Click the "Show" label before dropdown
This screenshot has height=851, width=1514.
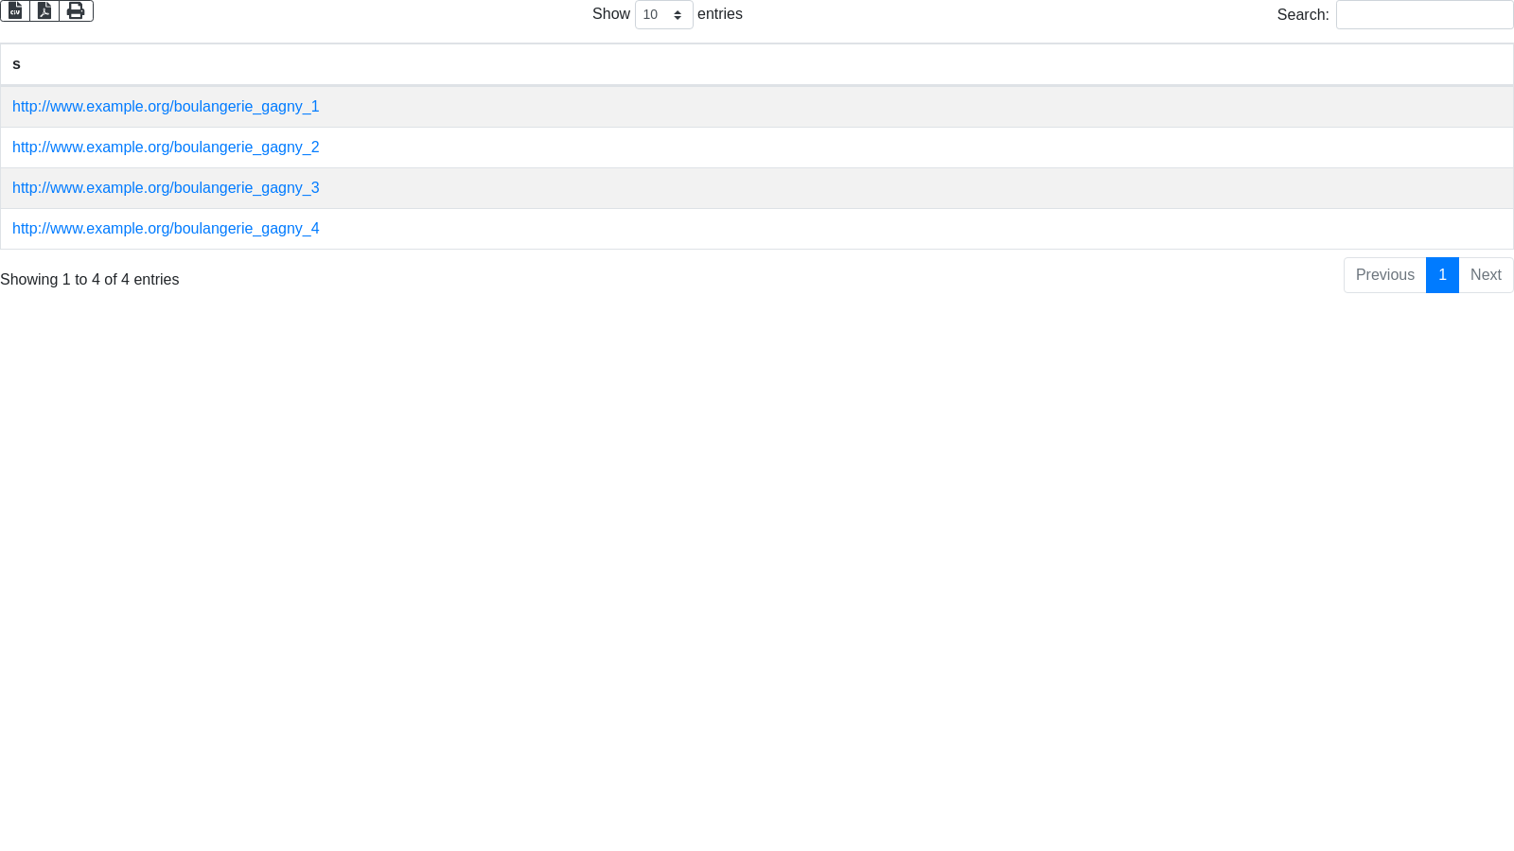[x=610, y=14]
